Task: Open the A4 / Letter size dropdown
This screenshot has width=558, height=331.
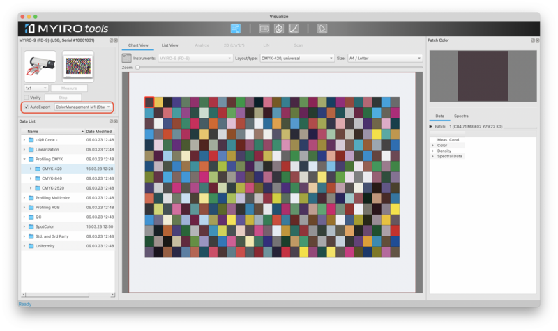Action: click(385, 58)
